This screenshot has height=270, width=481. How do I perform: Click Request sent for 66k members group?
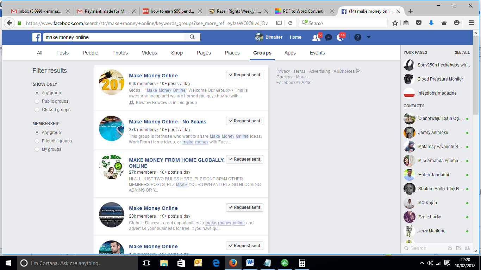pyautogui.click(x=245, y=75)
